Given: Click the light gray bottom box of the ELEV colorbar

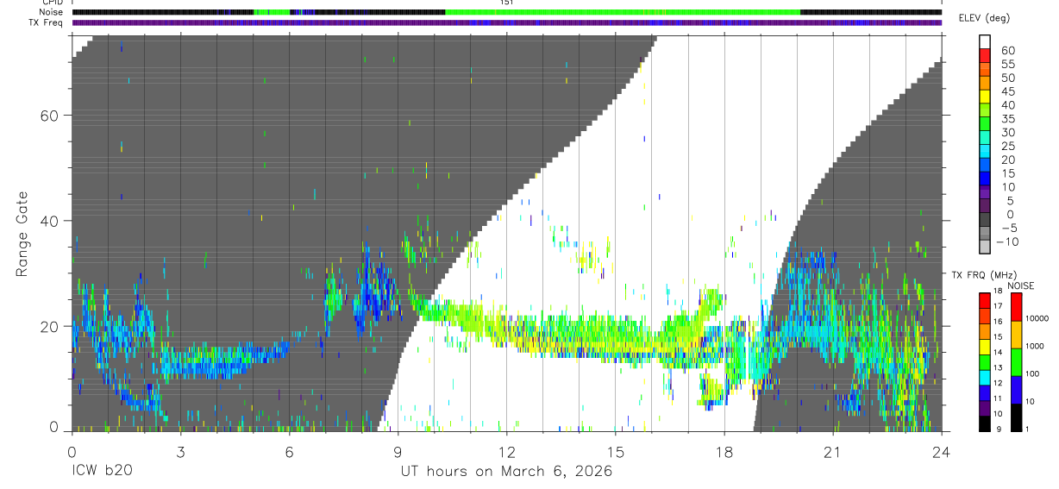Looking at the screenshot, I should (985, 247).
